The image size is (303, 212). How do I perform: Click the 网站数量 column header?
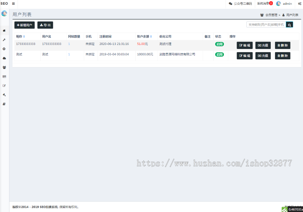(x=74, y=36)
